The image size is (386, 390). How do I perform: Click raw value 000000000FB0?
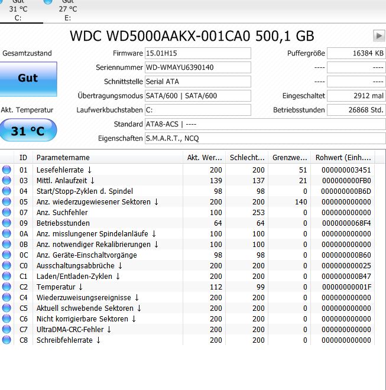coord(346,181)
